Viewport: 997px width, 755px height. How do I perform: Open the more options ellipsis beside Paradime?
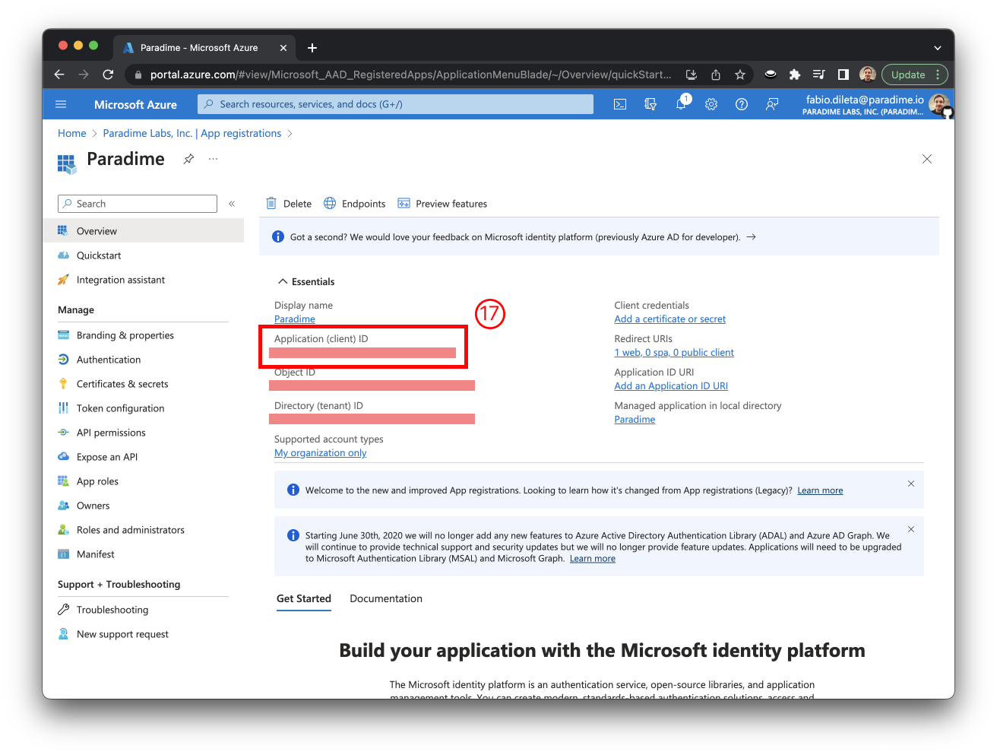214,159
